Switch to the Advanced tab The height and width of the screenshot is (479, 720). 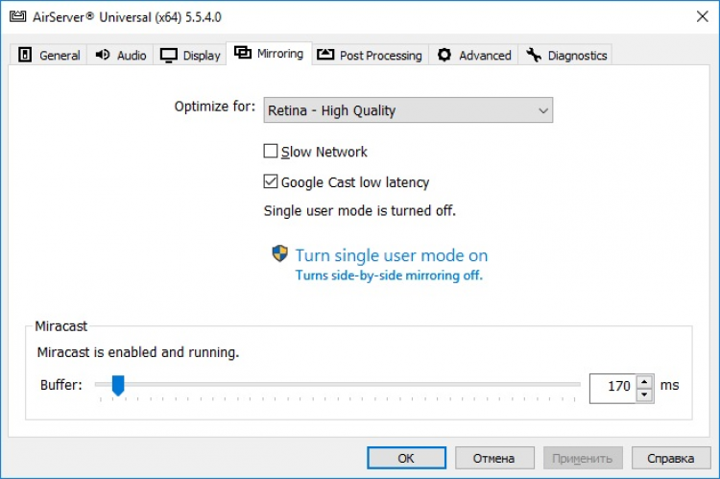(x=474, y=55)
